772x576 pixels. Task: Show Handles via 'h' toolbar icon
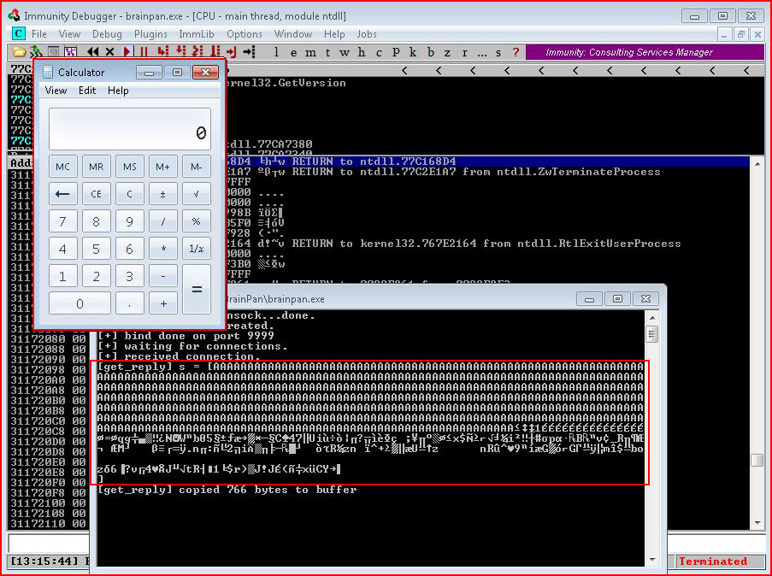point(362,52)
